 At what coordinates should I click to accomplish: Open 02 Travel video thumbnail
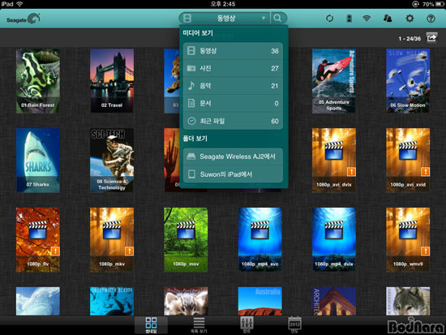coord(112,81)
